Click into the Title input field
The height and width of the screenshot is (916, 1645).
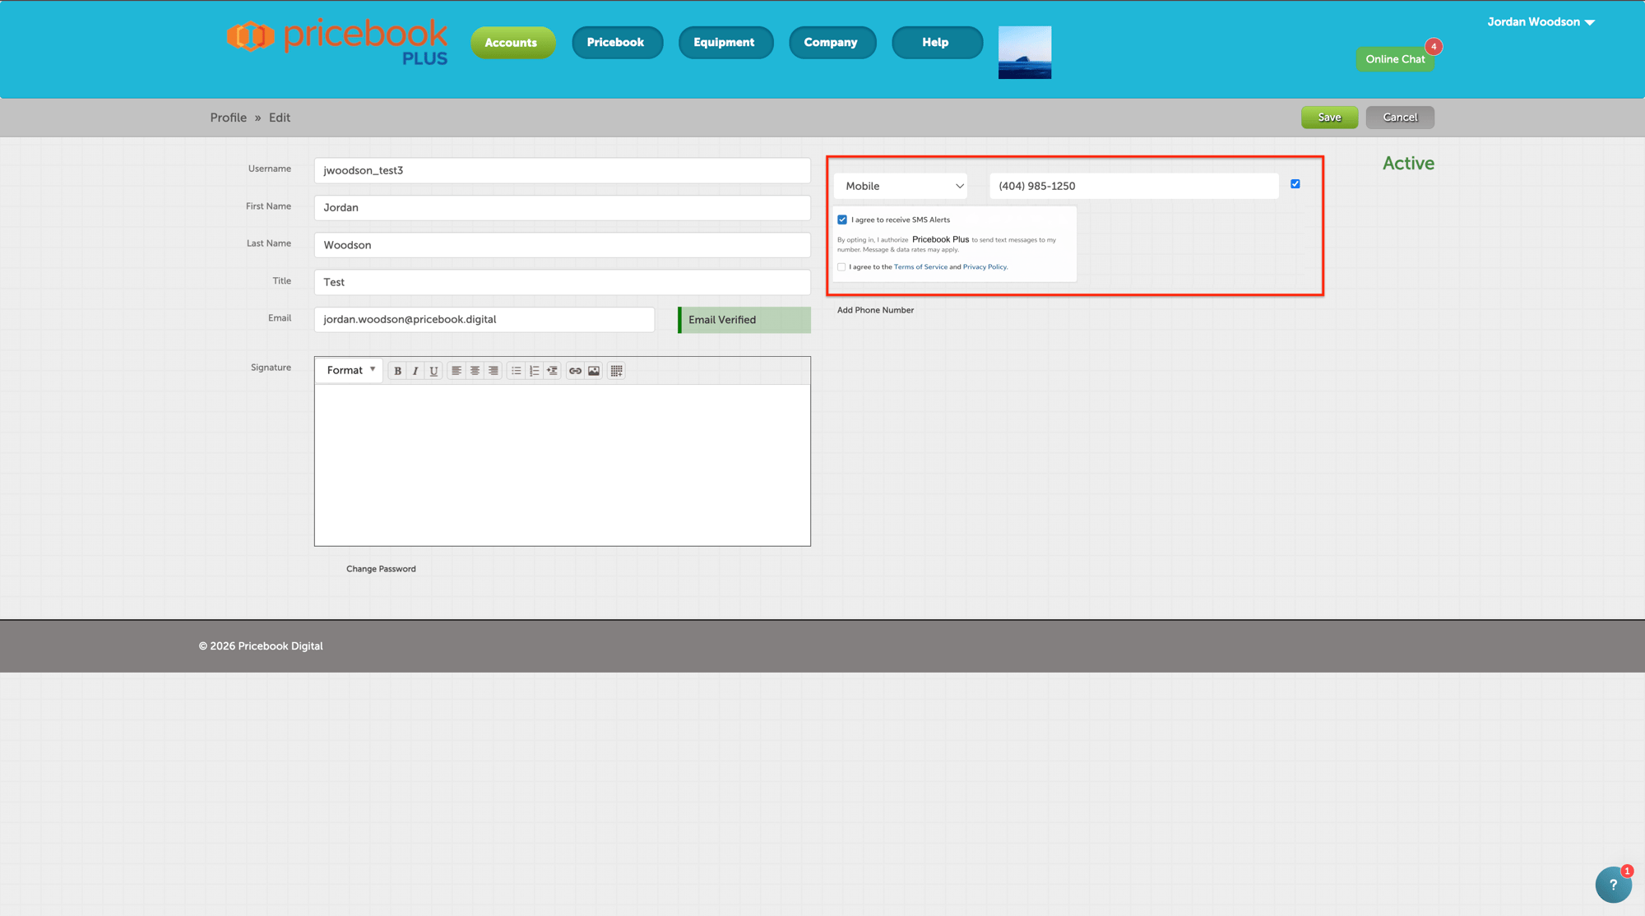coord(562,282)
